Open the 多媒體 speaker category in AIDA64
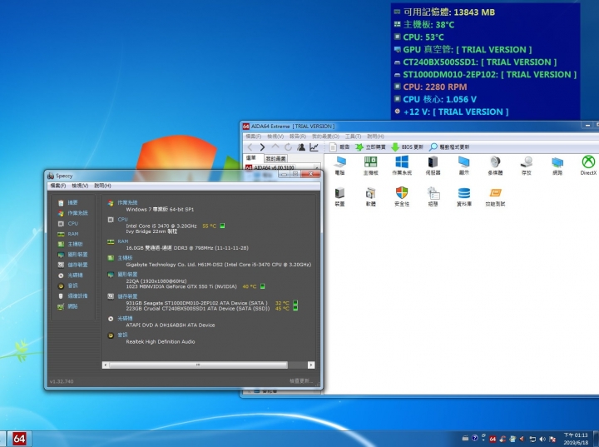The width and height of the screenshot is (599, 447). coord(495,165)
